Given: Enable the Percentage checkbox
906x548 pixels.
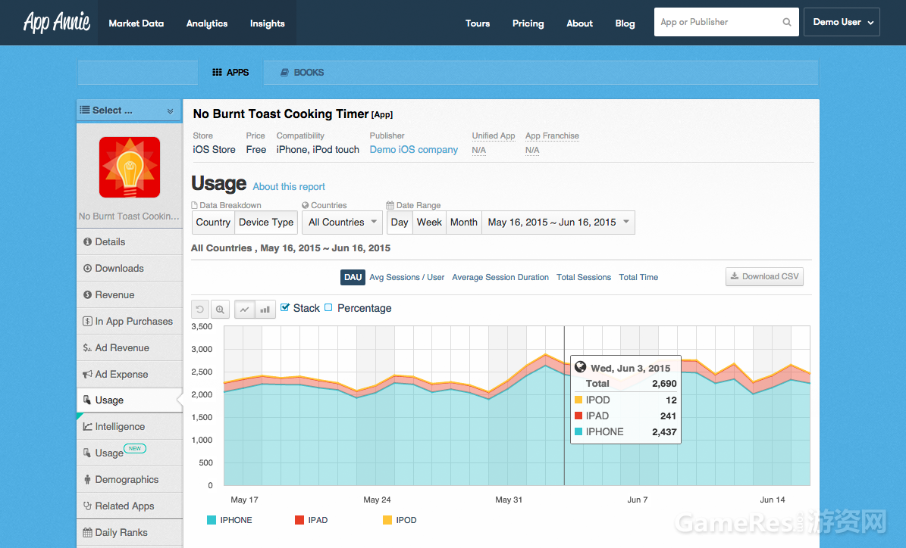Looking at the screenshot, I should [328, 307].
